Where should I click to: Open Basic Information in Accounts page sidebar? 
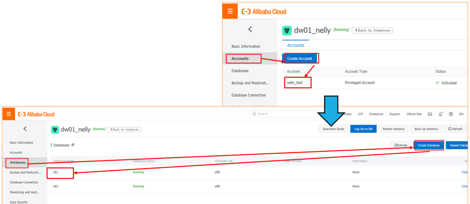point(246,46)
